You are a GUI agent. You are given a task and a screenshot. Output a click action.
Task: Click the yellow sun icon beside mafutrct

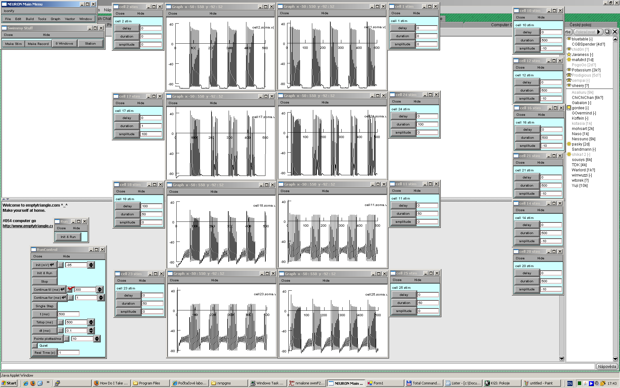click(x=569, y=59)
